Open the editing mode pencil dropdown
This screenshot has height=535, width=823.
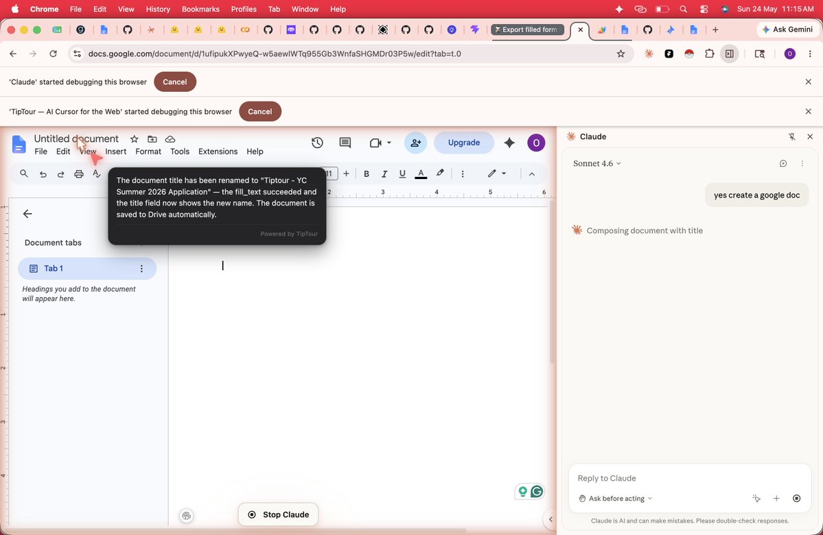pyautogui.click(x=496, y=174)
